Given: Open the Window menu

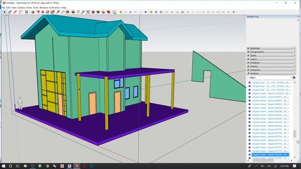Looking at the screenshot, I should point(44,8).
